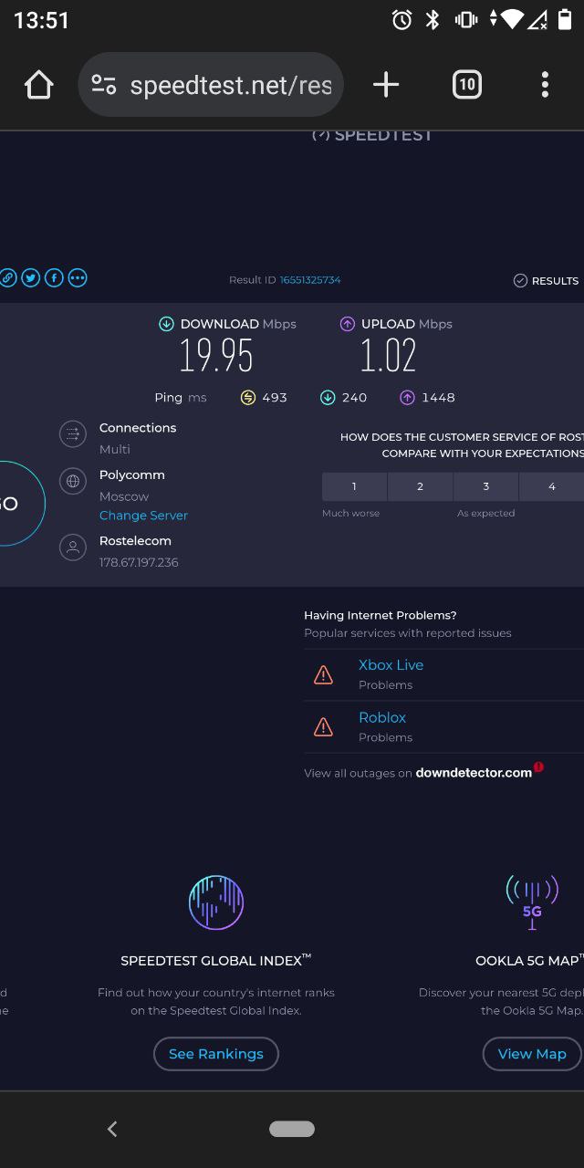Tap the site info icon in address bar
Screen dimensions: 584x1168
(104, 85)
